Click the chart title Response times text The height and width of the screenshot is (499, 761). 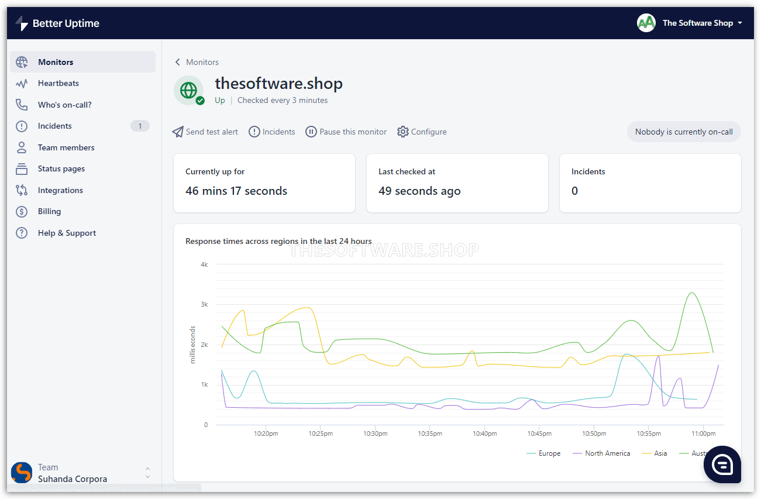pos(278,241)
